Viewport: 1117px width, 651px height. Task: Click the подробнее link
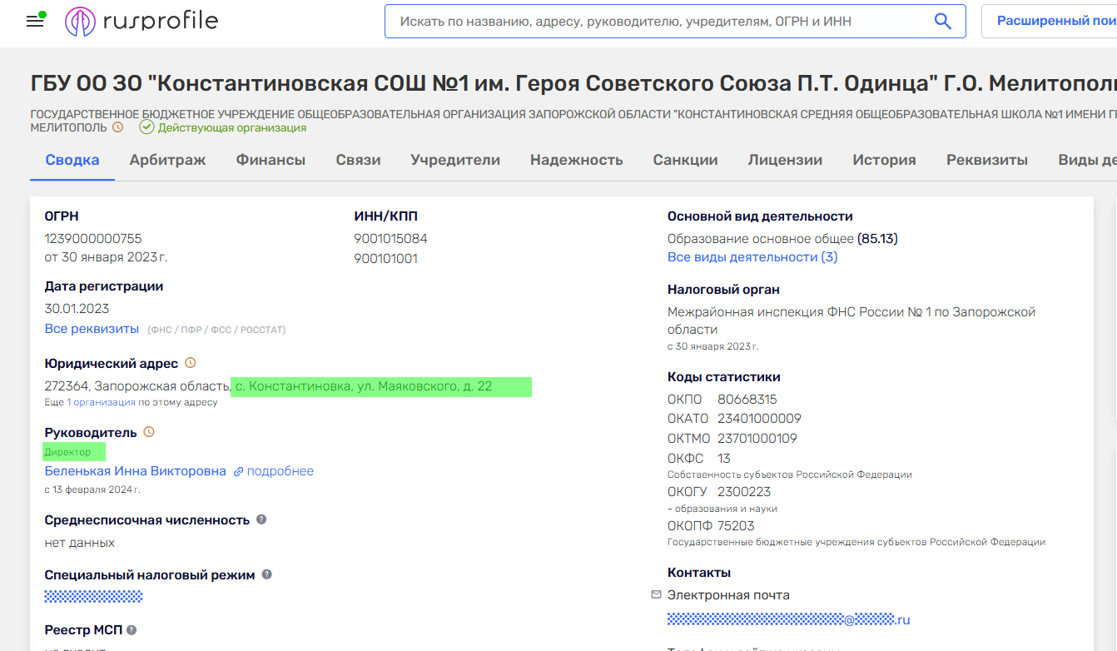(280, 471)
